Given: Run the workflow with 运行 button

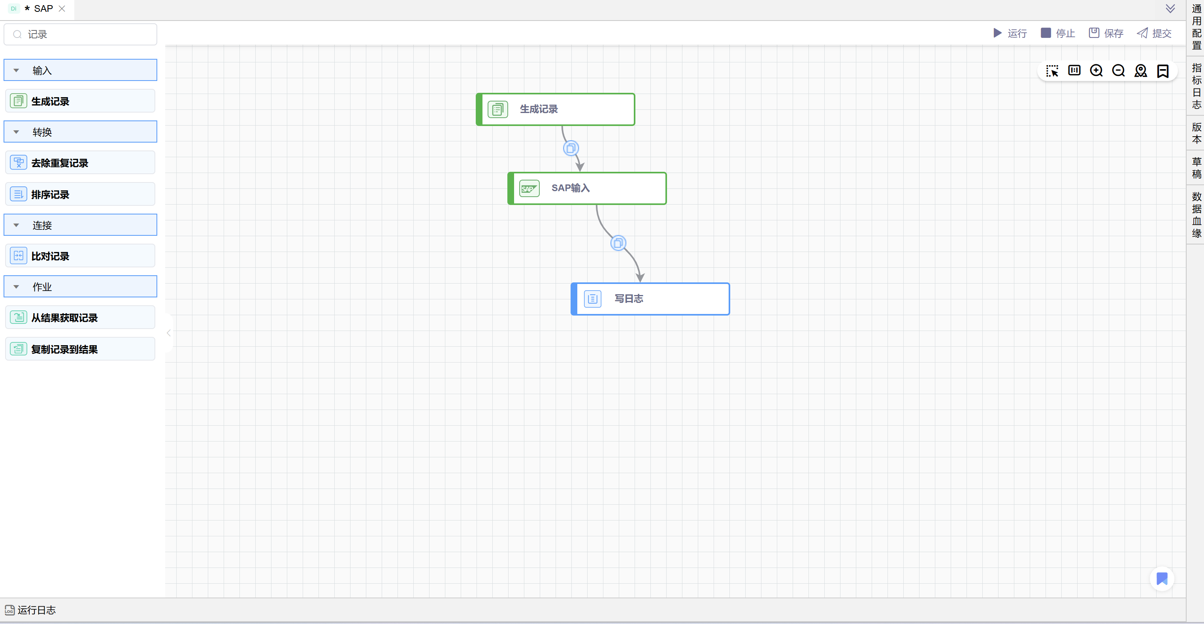Looking at the screenshot, I should 1010,33.
